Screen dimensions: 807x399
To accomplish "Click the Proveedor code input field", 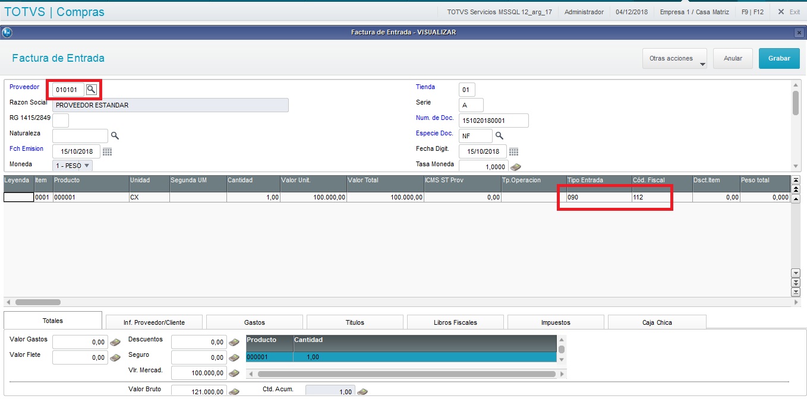I will 68,90.
